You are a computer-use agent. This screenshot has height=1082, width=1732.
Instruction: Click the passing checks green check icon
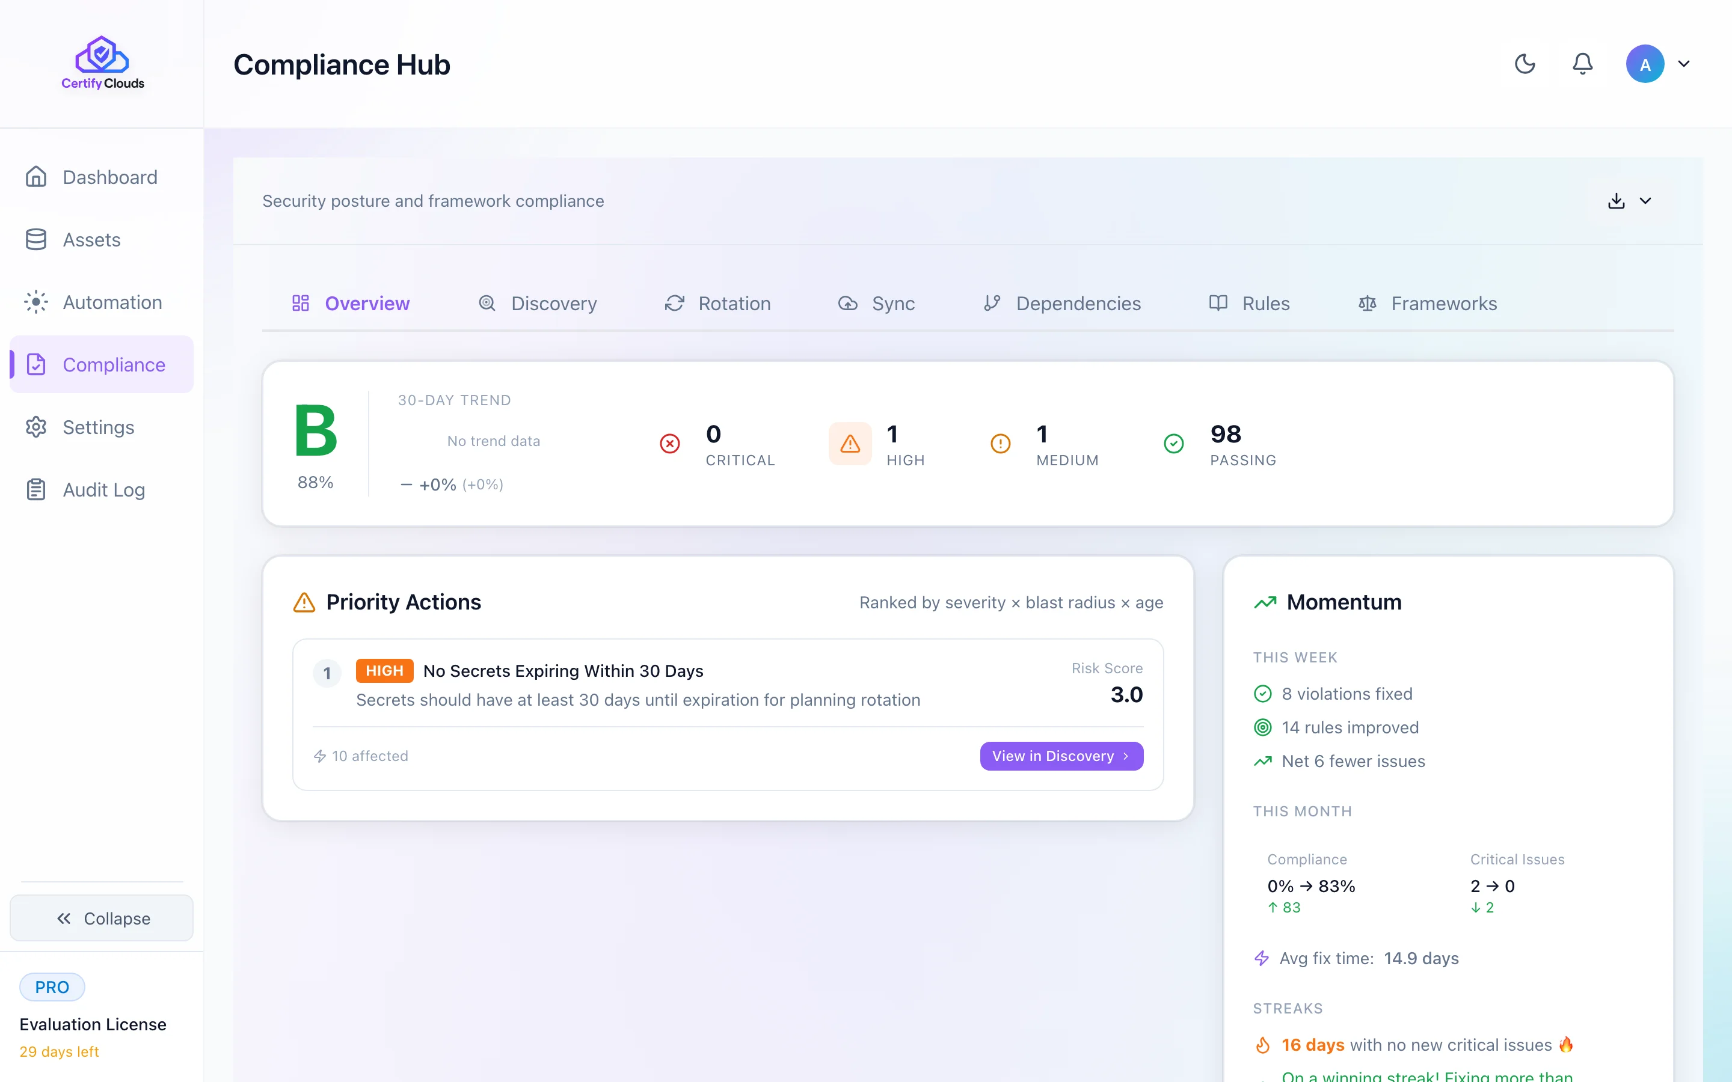pos(1173,444)
